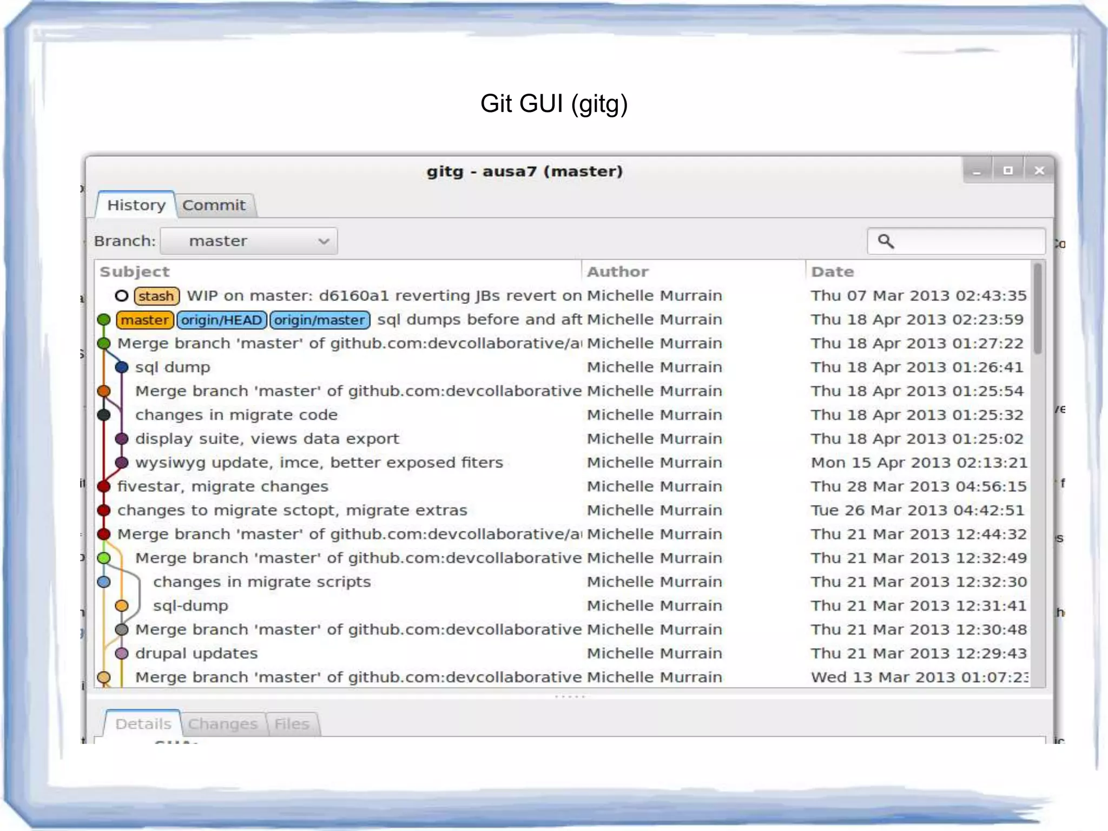Select merge commit dated 01:27:22
1108x831 pixels.
(563, 344)
